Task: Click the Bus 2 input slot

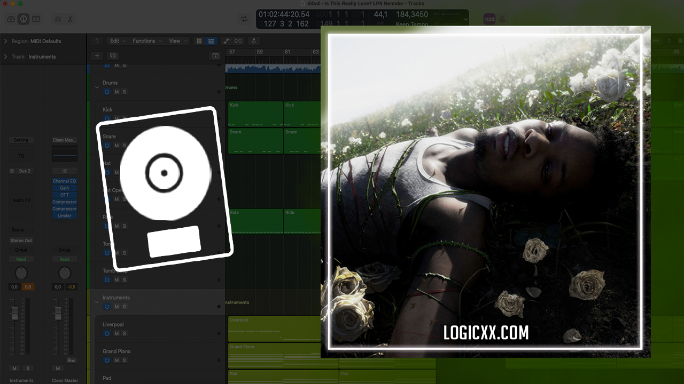Action: (25, 171)
